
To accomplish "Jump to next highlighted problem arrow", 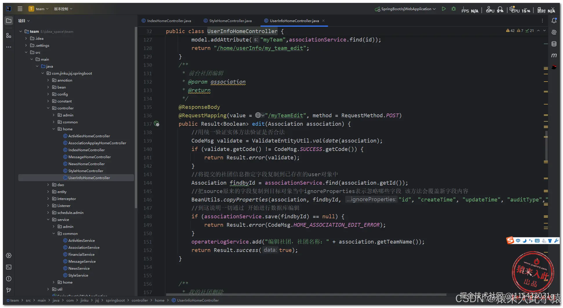I will (x=544, y=30).
